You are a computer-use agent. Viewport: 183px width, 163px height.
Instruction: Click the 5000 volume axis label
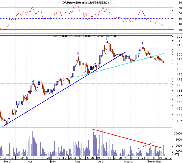[179, 151]
